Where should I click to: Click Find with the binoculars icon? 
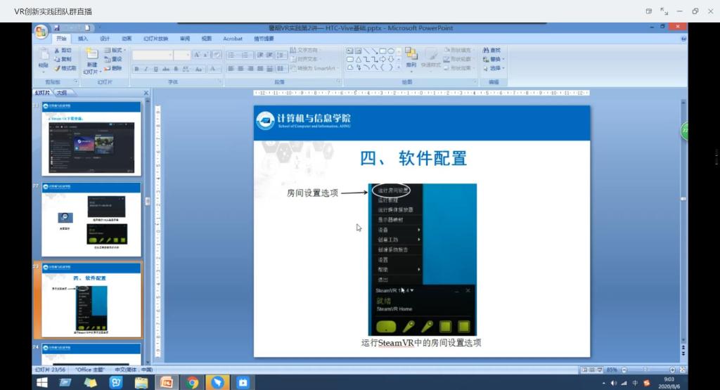click(492, 50)
